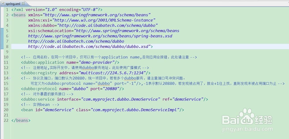This screenshot has width=289, height=139.
Task: Close the spring.xml tab
Action: tap(23, 3)
